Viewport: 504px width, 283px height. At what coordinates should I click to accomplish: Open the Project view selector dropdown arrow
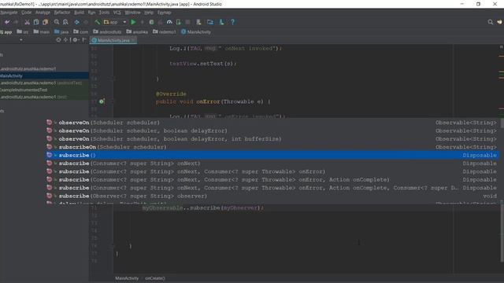pyautogui.click(x=21, y=40)
